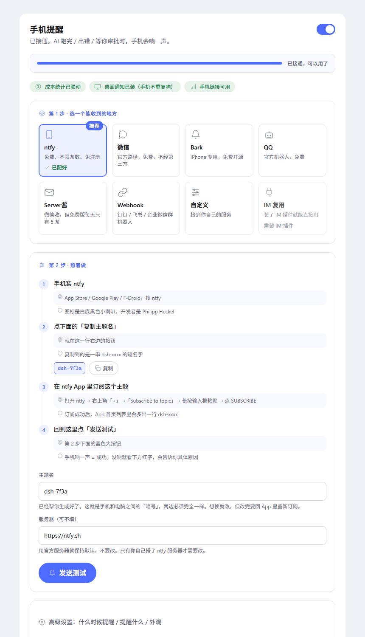The image size is (365, 637).
Task: Click the chain-link icon on Webhook card
Action: point(123,192)
